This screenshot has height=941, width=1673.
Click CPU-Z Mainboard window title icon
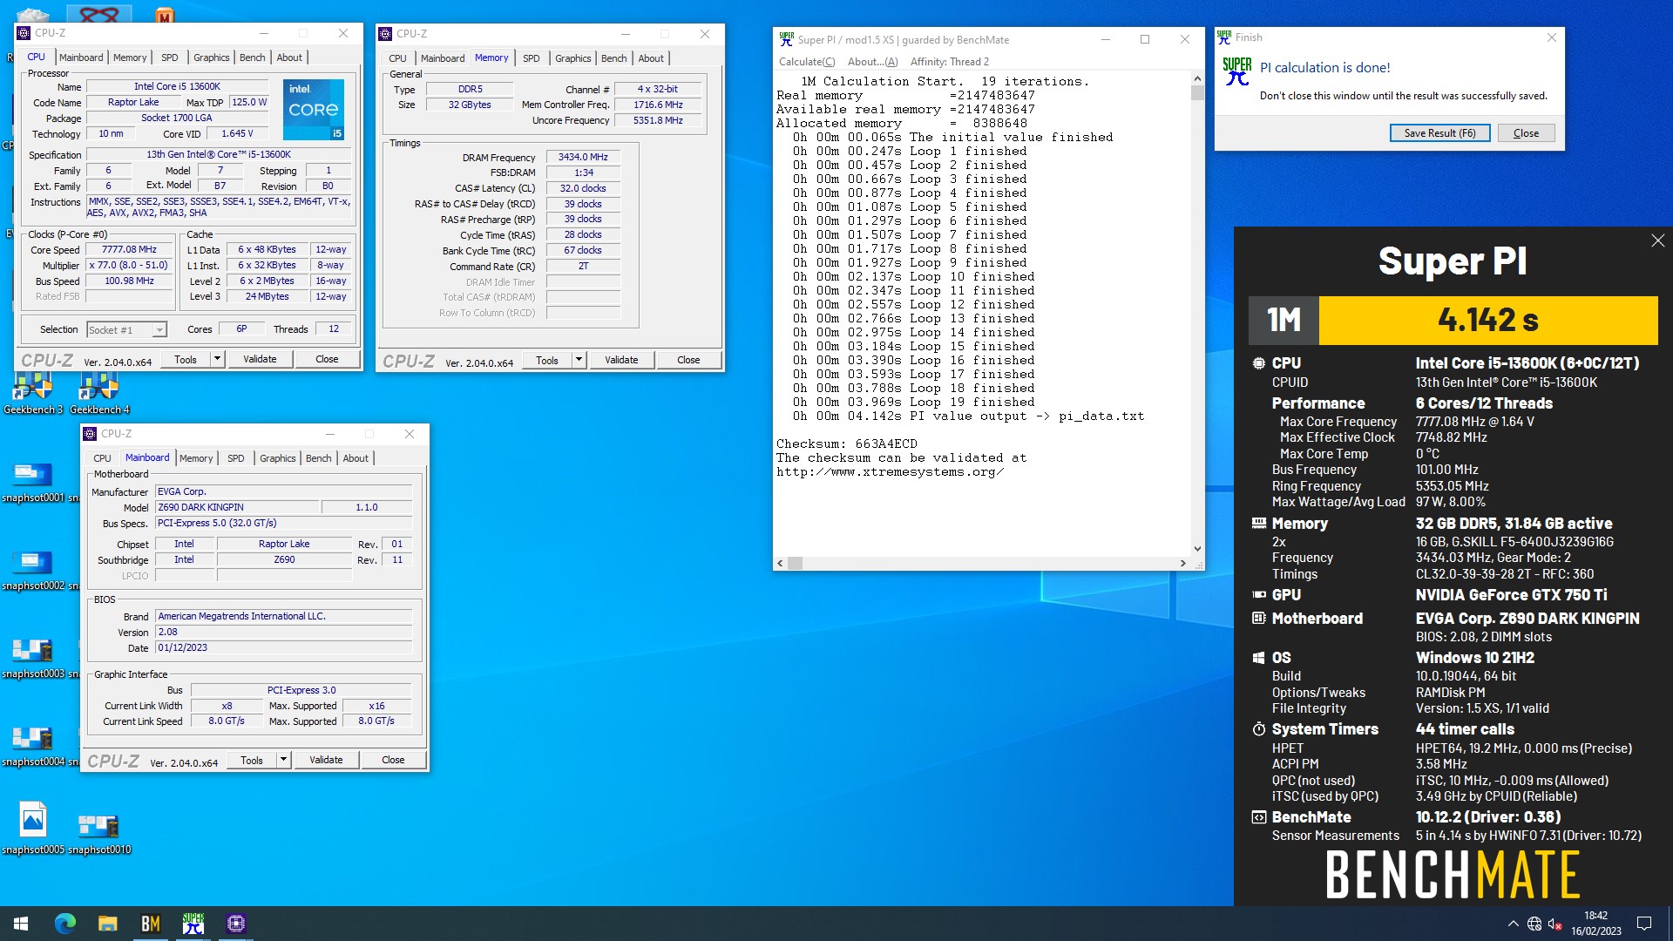pos(90,433)
